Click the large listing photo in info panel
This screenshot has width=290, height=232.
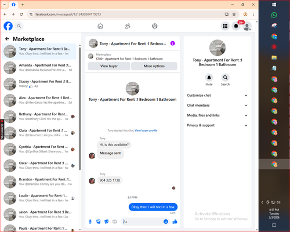[217, 48]
